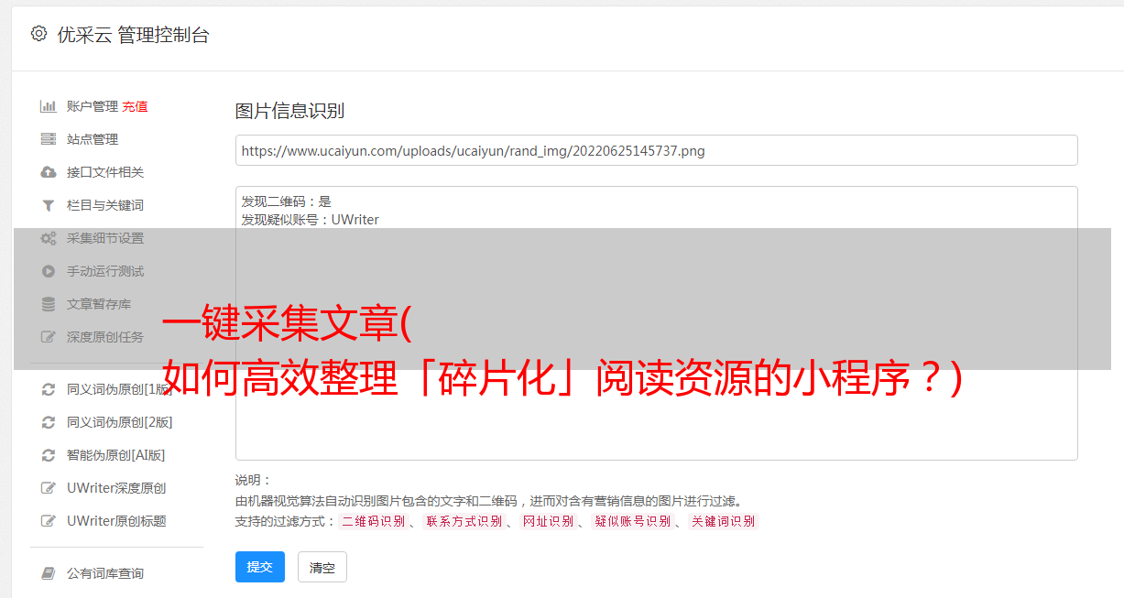The width and height of the screenshot is (1124, 598).
Task: Click inside the recognition result text area
Action: click(x=656, y=323)
